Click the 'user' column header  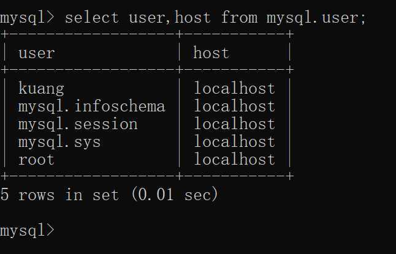36,53
